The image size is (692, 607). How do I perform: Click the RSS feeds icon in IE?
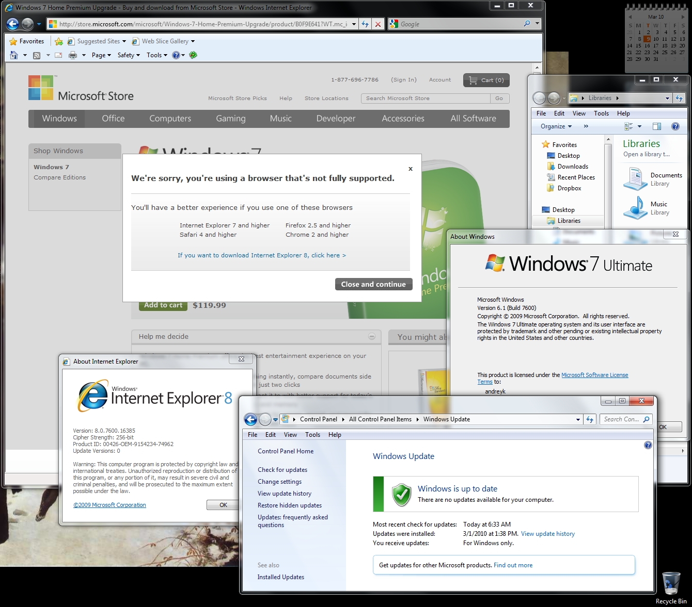(37, 55)
